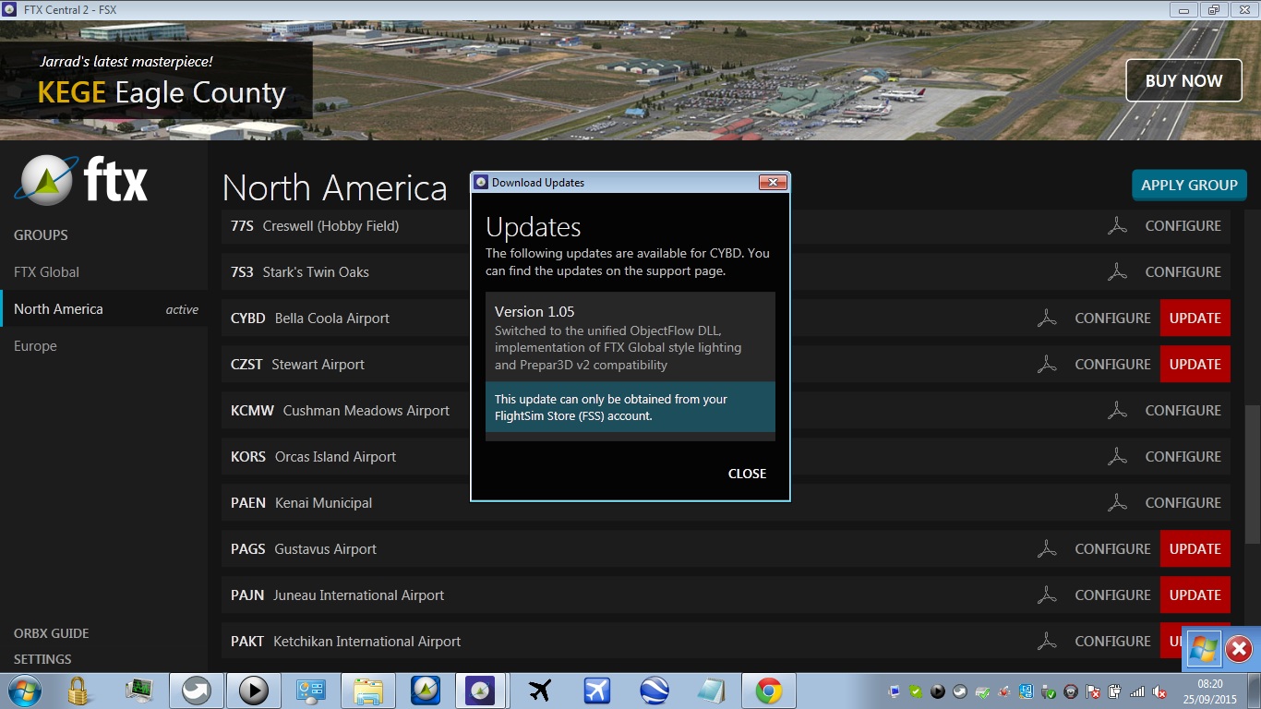This screenshot has height=709, width=1261.
Task: Click the APPLY GROUP button
Action: pyautogui.click(x=1189, y=185)
